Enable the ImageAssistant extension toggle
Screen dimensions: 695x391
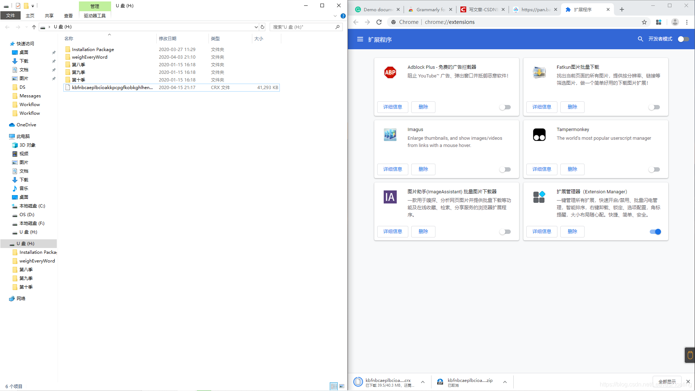[x=505, y=232]
